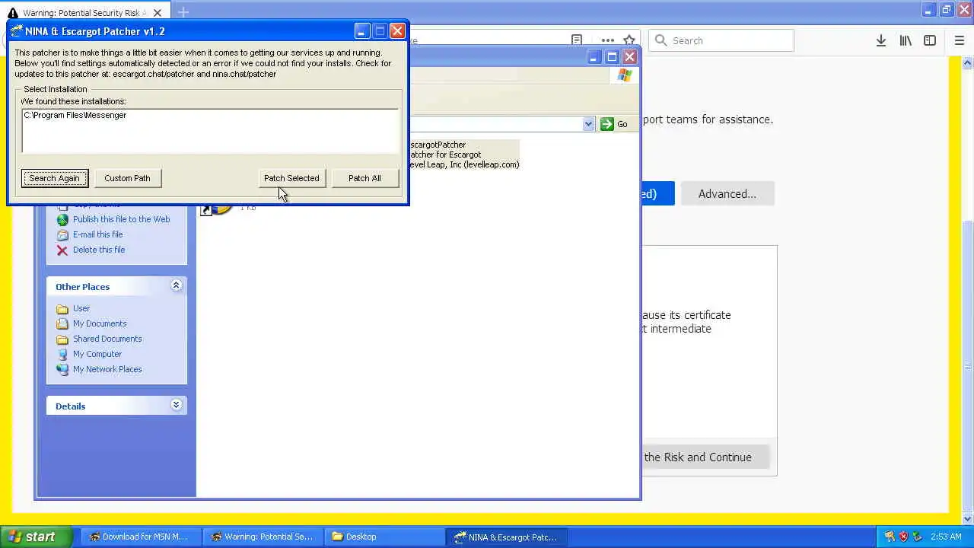This screenshot has height=548, width=974.
Task: Switch to NINA & Escargot Patcher taskbar item
Action: tap(508, 537)
